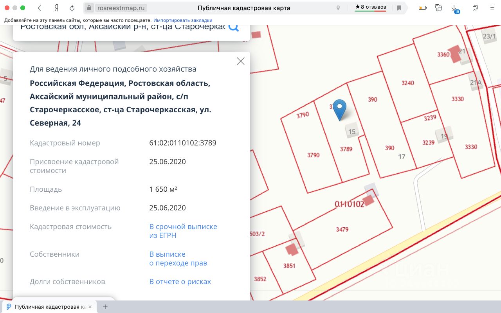Screen dimensions: 501x313
Task: Run search with the blue magnifier icon
Action: (x=234, y=27)
